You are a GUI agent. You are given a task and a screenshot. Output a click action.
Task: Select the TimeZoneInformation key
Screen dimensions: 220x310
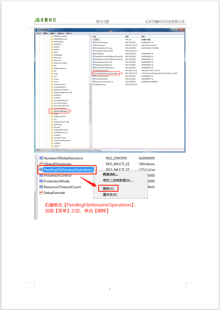[x=62, y=140]
